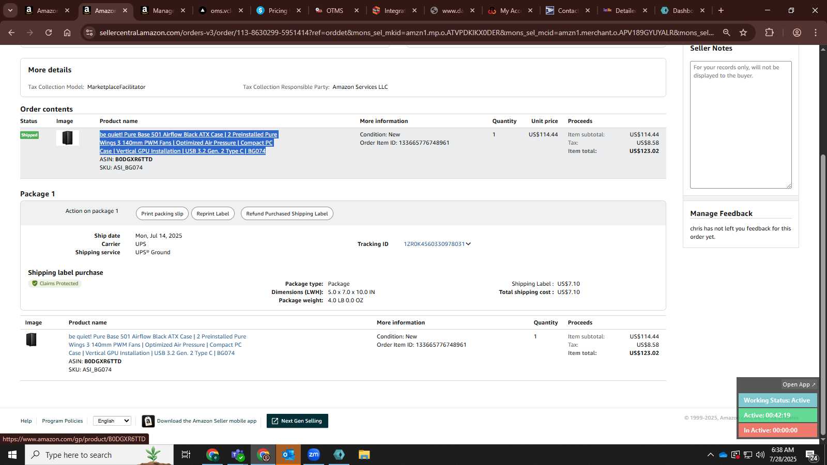Switch to the Pricing tab
827x465 pixels.
click(278, 10)
